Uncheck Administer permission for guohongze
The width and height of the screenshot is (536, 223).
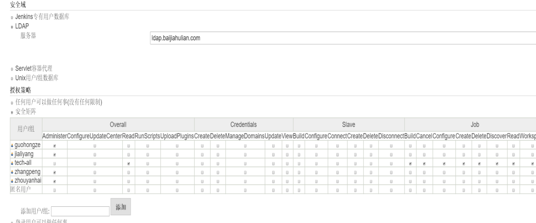click(55, 145)
